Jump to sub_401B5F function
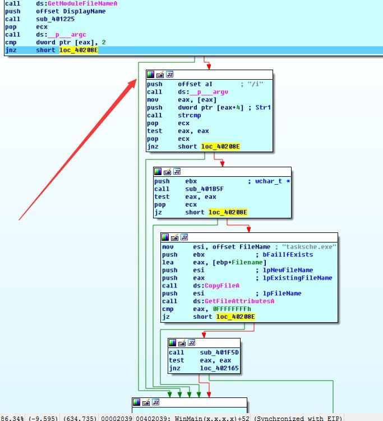The image size is (383, 421). (204, 189)
